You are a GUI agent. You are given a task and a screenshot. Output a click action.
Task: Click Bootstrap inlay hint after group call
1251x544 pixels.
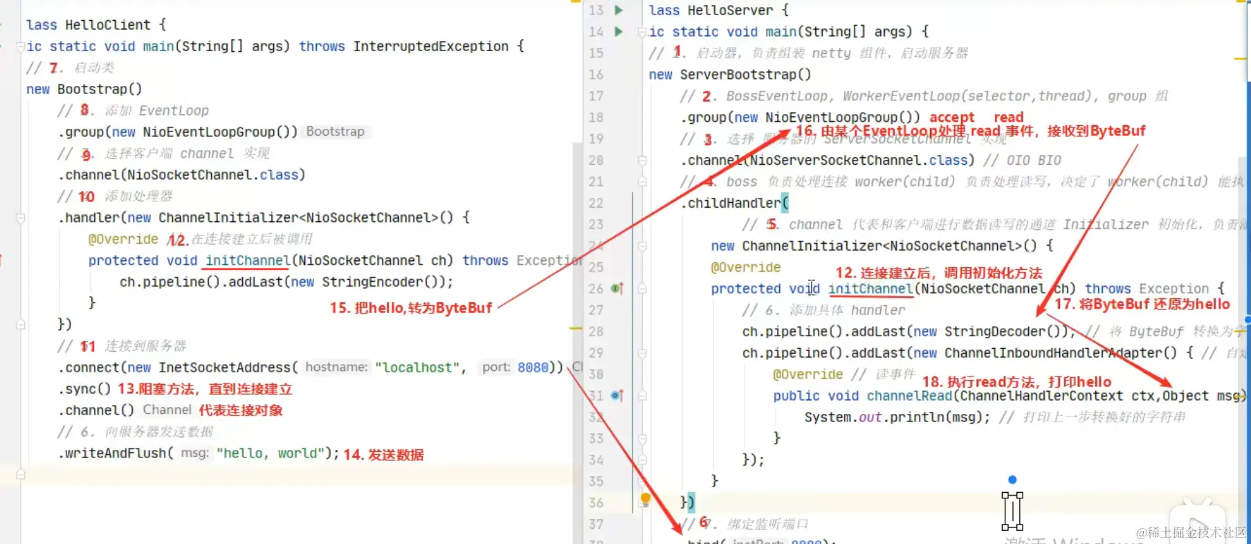coord(336,132)
